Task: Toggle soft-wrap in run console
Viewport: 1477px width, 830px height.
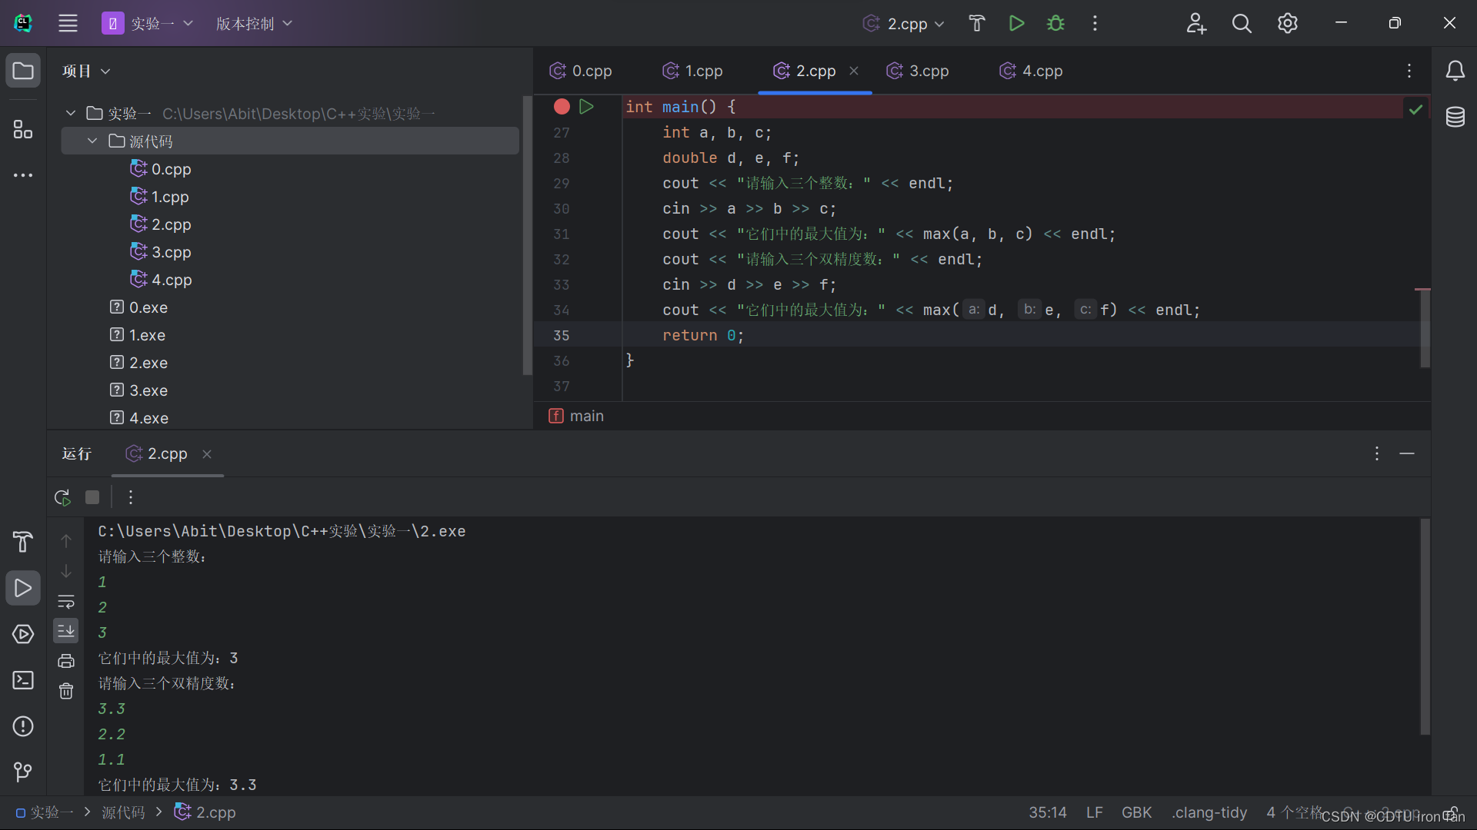Action: [x=66, y=601]
